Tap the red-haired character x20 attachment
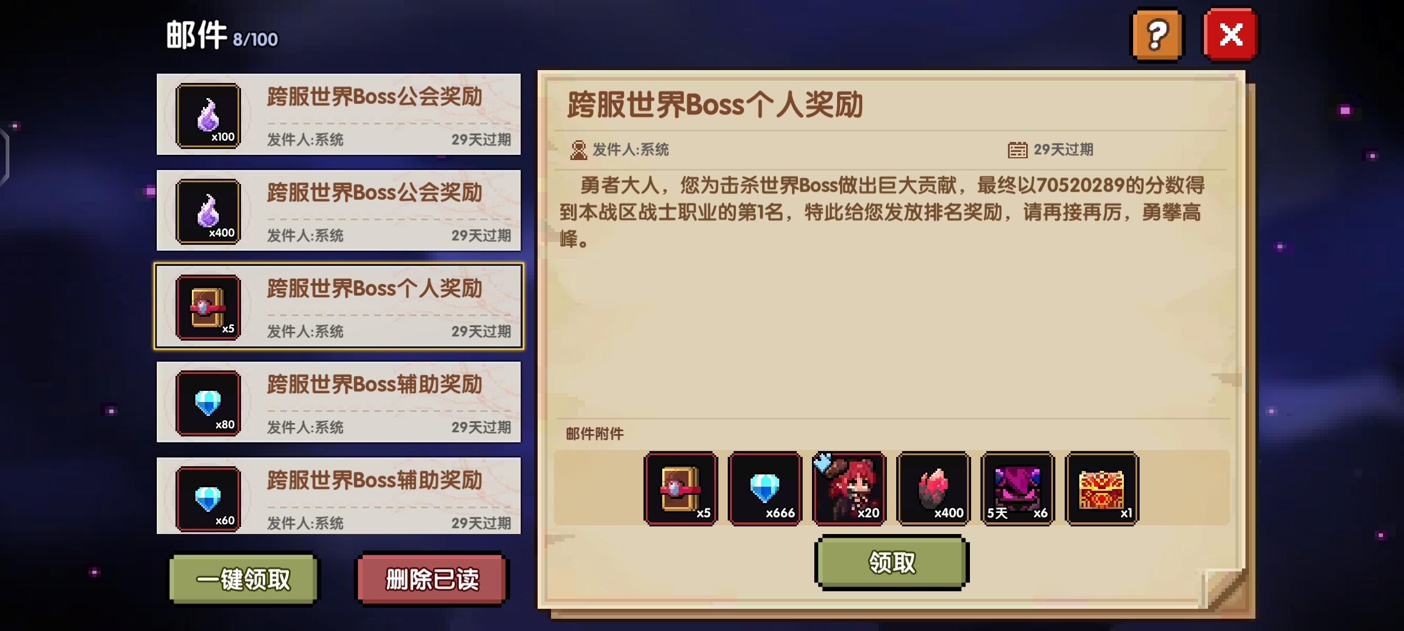 coord(849,488)
